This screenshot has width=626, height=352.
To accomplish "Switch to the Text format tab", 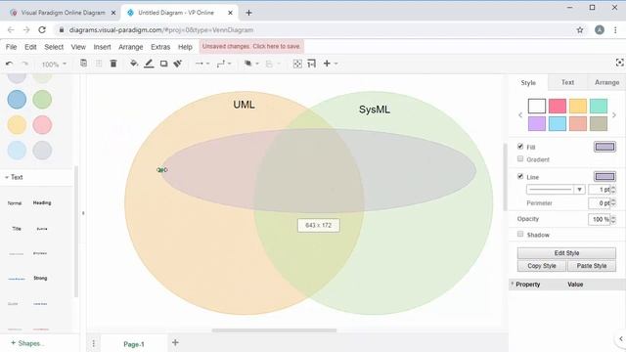I will point(567,82).
